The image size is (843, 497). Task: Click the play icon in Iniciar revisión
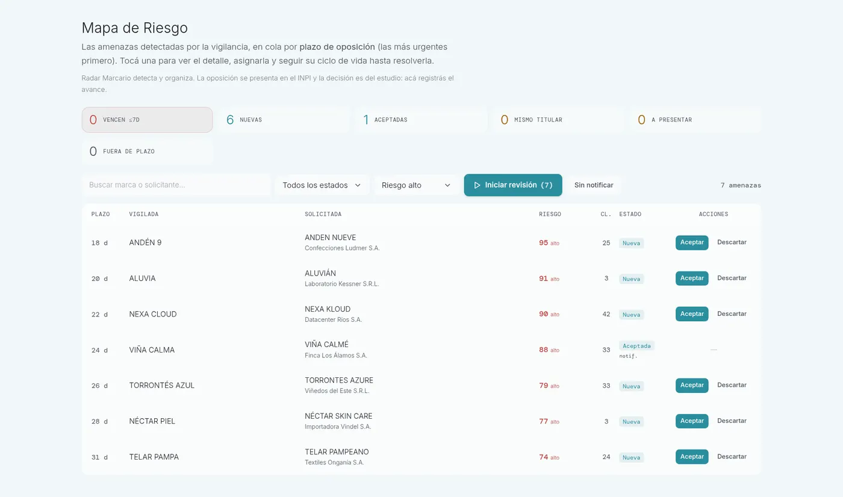coord(477,185)
